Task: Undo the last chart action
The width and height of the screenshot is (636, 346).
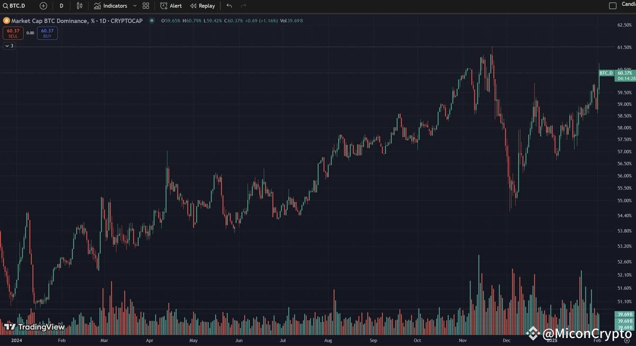Action: pos(229,6)
